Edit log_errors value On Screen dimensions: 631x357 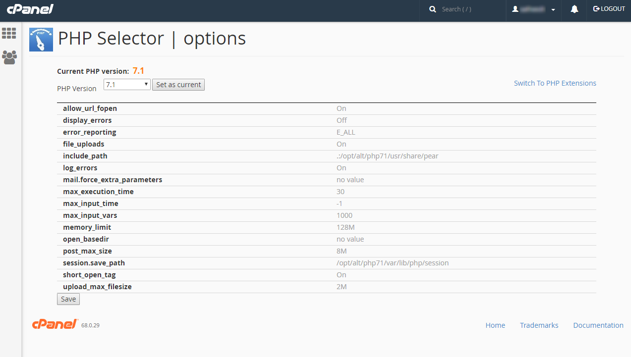point(342,168)
